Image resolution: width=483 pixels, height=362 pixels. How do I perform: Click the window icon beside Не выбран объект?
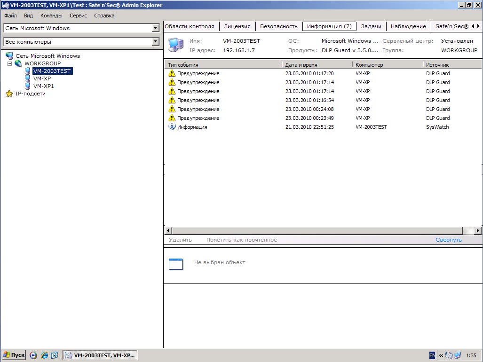tap(176, 264)
